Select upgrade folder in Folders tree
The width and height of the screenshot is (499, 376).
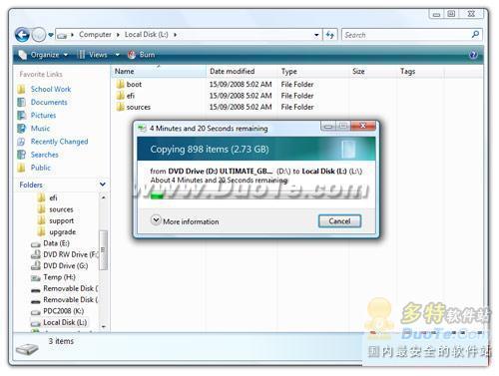[63, 232]
